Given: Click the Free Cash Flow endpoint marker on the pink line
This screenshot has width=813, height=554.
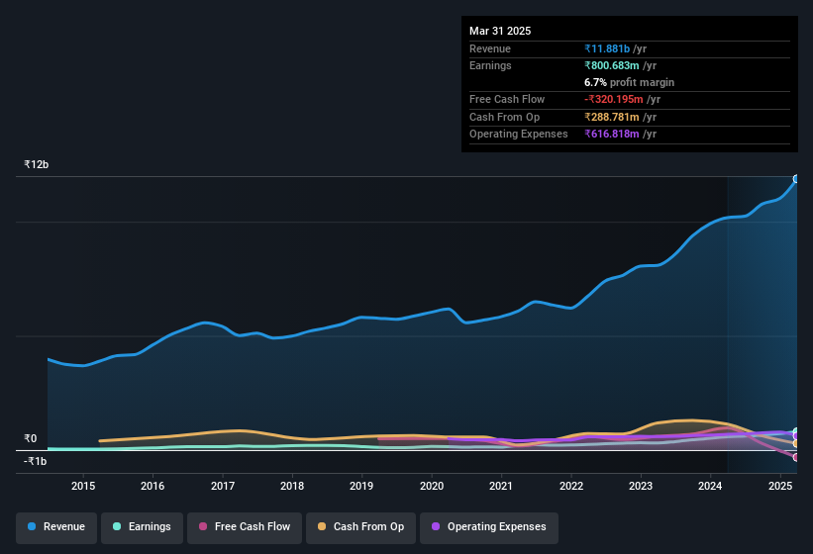Looking at the screenshot, I should (796, 457).
